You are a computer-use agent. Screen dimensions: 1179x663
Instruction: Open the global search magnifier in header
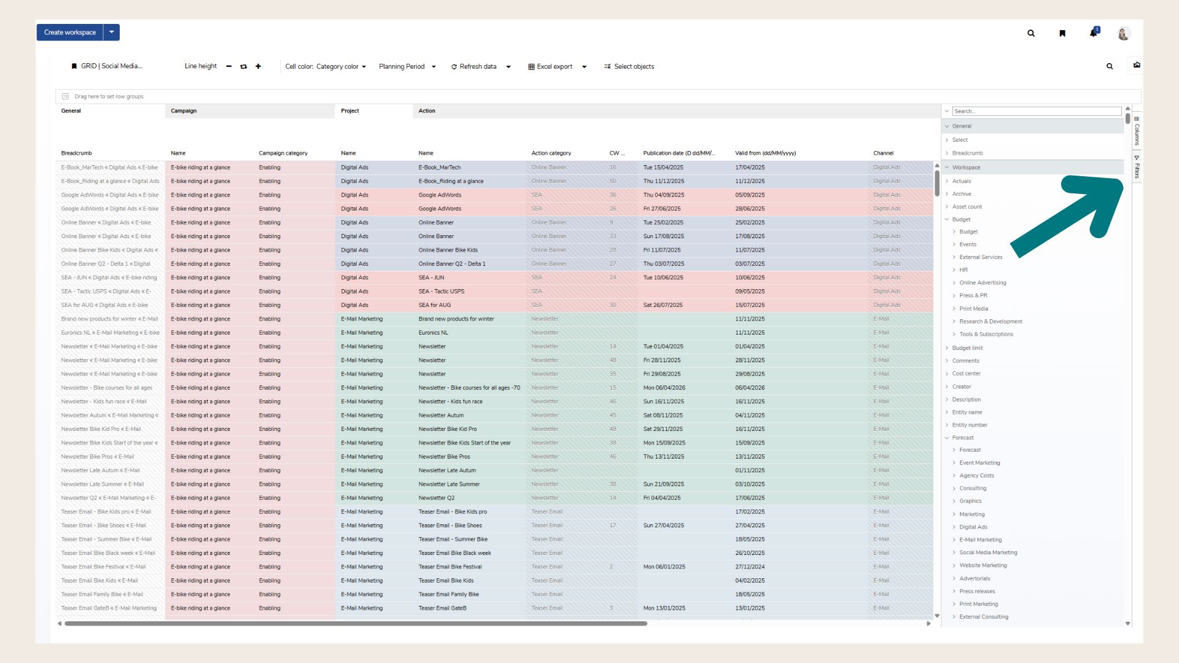(1031, 33)
